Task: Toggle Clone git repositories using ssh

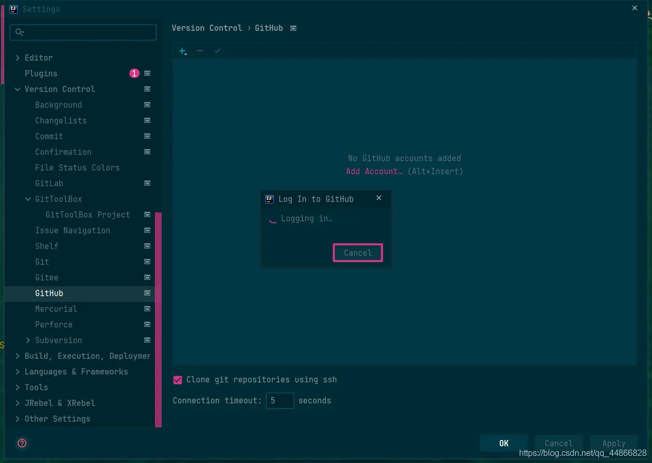Action: coord(178,380)
